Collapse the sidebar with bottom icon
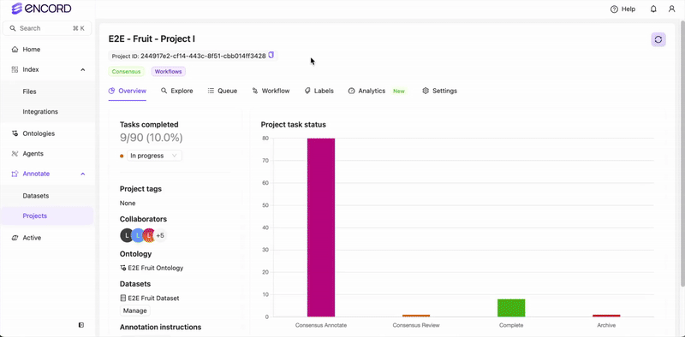Viewport: 685px width, 337px height. pyautogui.click(x=81, y=325)
